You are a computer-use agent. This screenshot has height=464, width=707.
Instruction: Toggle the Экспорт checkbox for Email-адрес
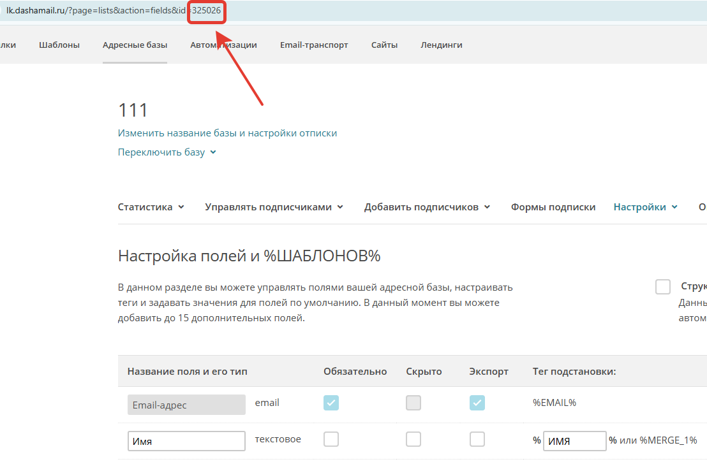(477, 403)
